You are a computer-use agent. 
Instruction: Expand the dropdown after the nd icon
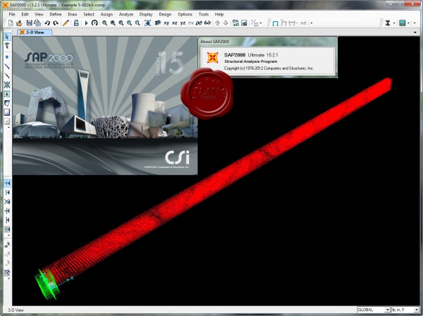(x=312, y=23)
